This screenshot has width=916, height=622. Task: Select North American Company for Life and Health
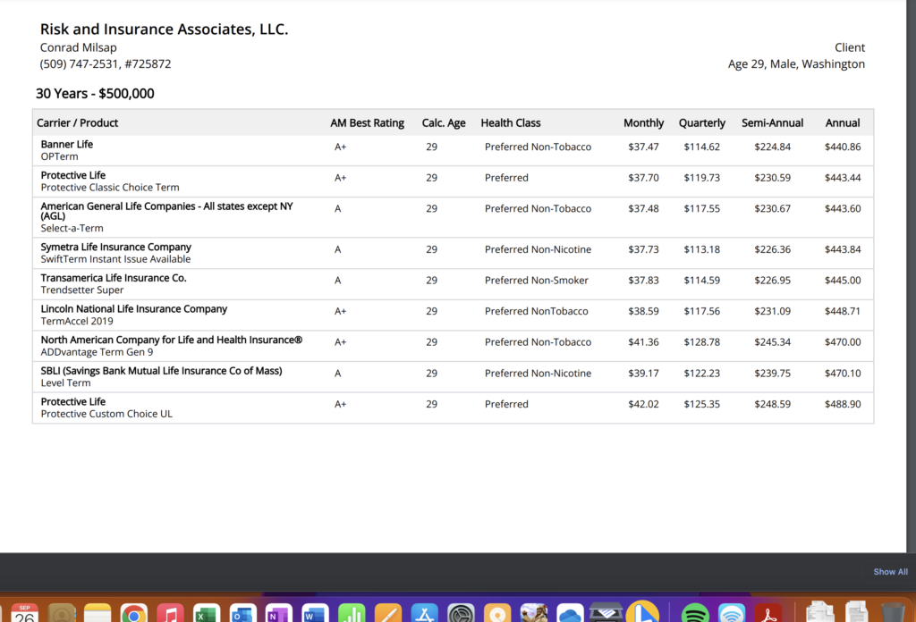pyautogui.click(x=171, y=340)
